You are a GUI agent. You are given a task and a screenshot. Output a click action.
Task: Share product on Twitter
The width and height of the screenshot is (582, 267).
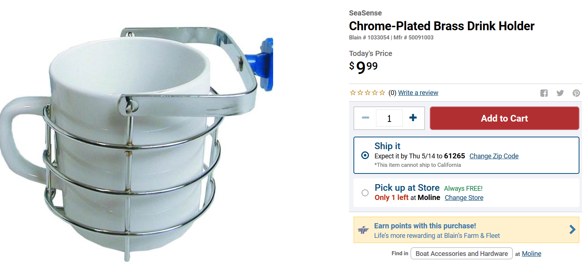560,93
